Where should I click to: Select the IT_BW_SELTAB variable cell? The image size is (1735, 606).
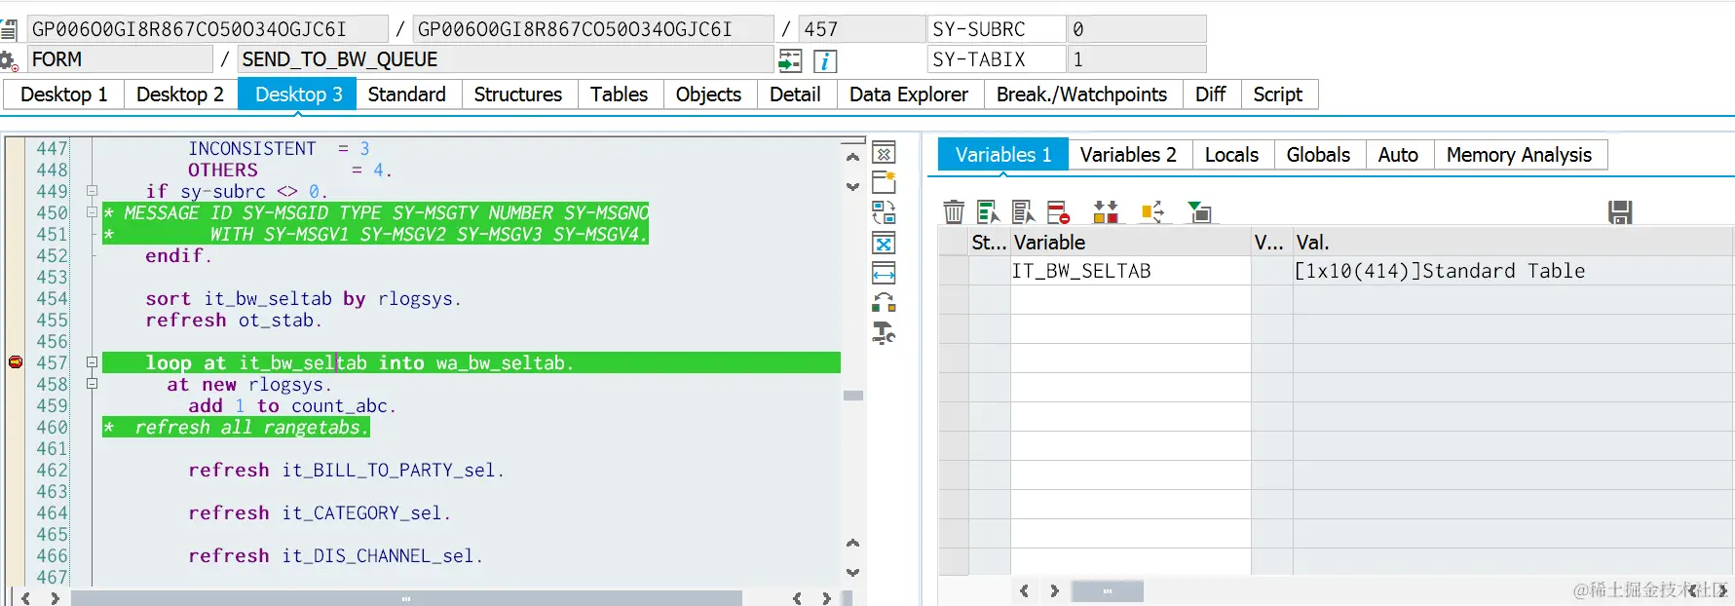(x=1130, y=271)
